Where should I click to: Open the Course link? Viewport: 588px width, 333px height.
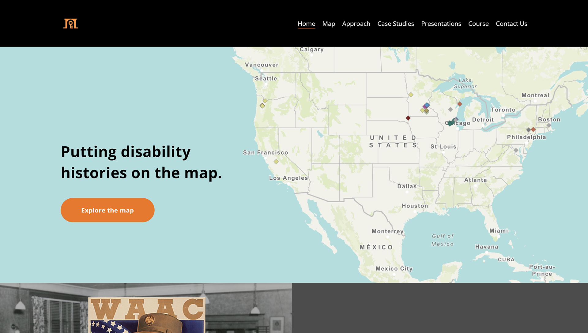pyautogui.click(x=478, y=24)
